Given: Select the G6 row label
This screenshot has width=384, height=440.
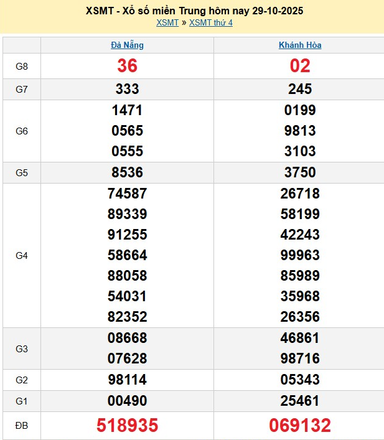Looking at the screenshot, I should tap(22, 131).
